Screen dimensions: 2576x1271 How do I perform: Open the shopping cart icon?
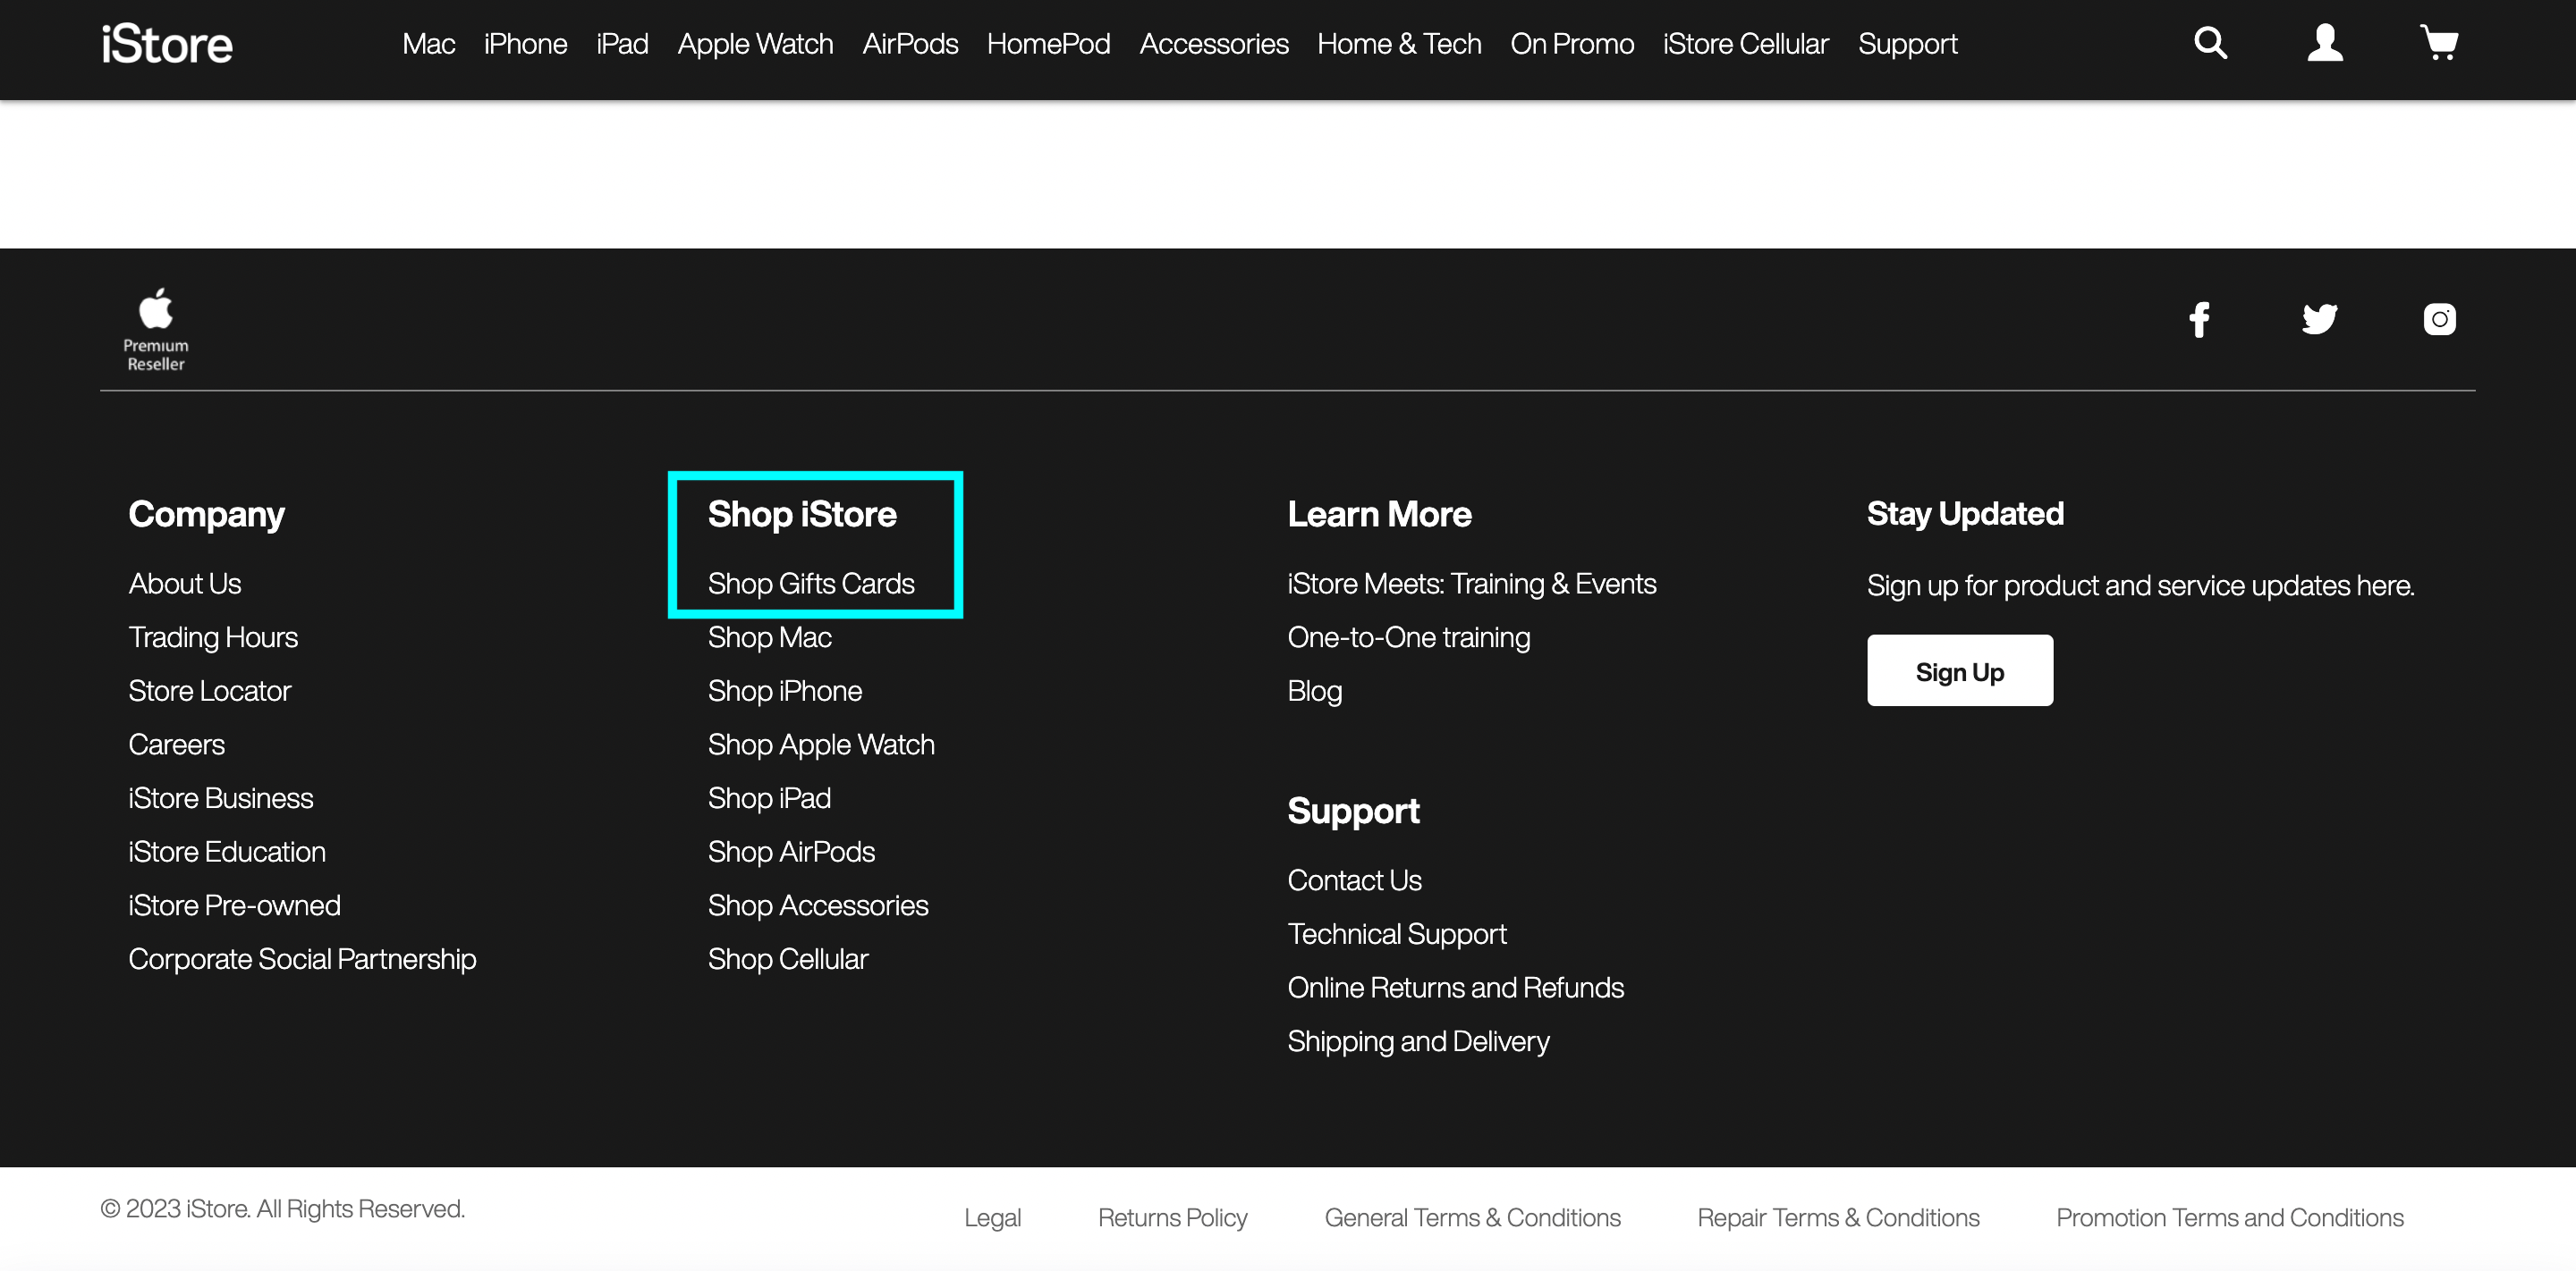(2439, 43)
